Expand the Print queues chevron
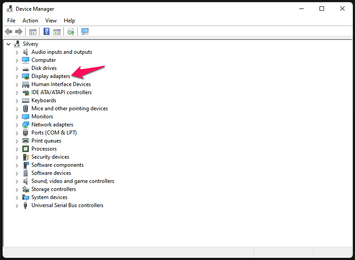Viewport: 355px width, 260px height. coord(17,141)
